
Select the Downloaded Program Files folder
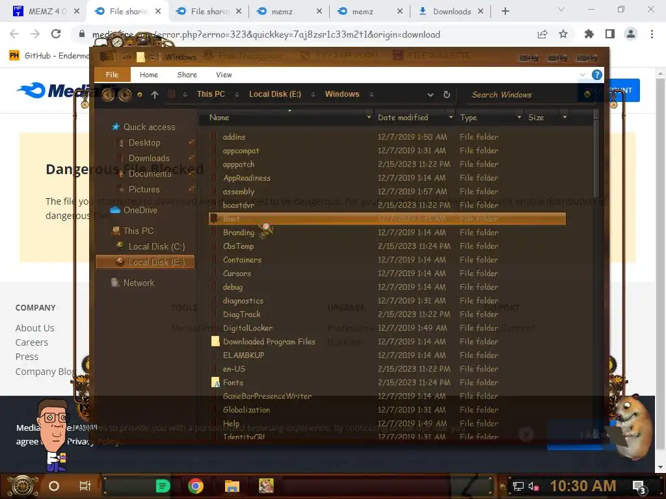click(269, 342)
